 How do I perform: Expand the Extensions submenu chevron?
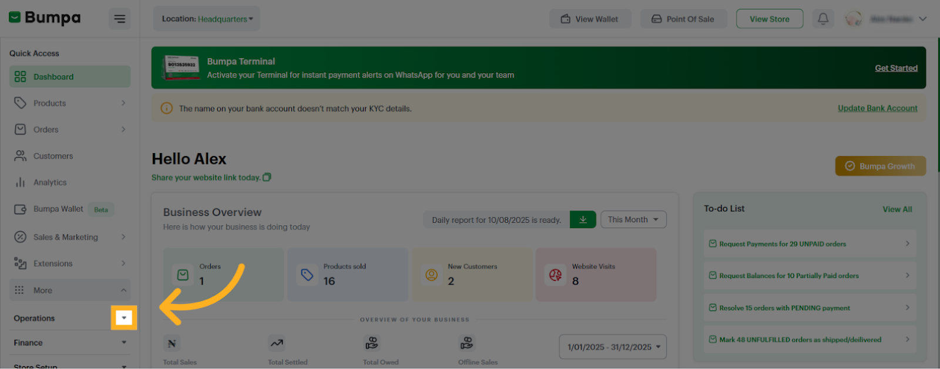[x=123, y=263]
